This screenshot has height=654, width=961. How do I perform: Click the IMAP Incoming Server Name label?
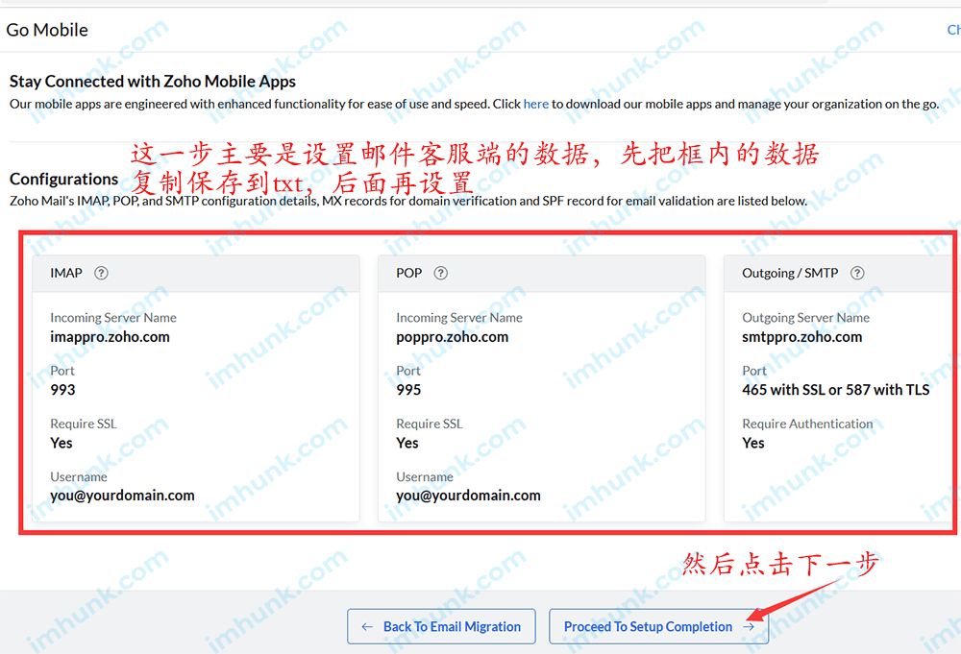coord(113,318)
